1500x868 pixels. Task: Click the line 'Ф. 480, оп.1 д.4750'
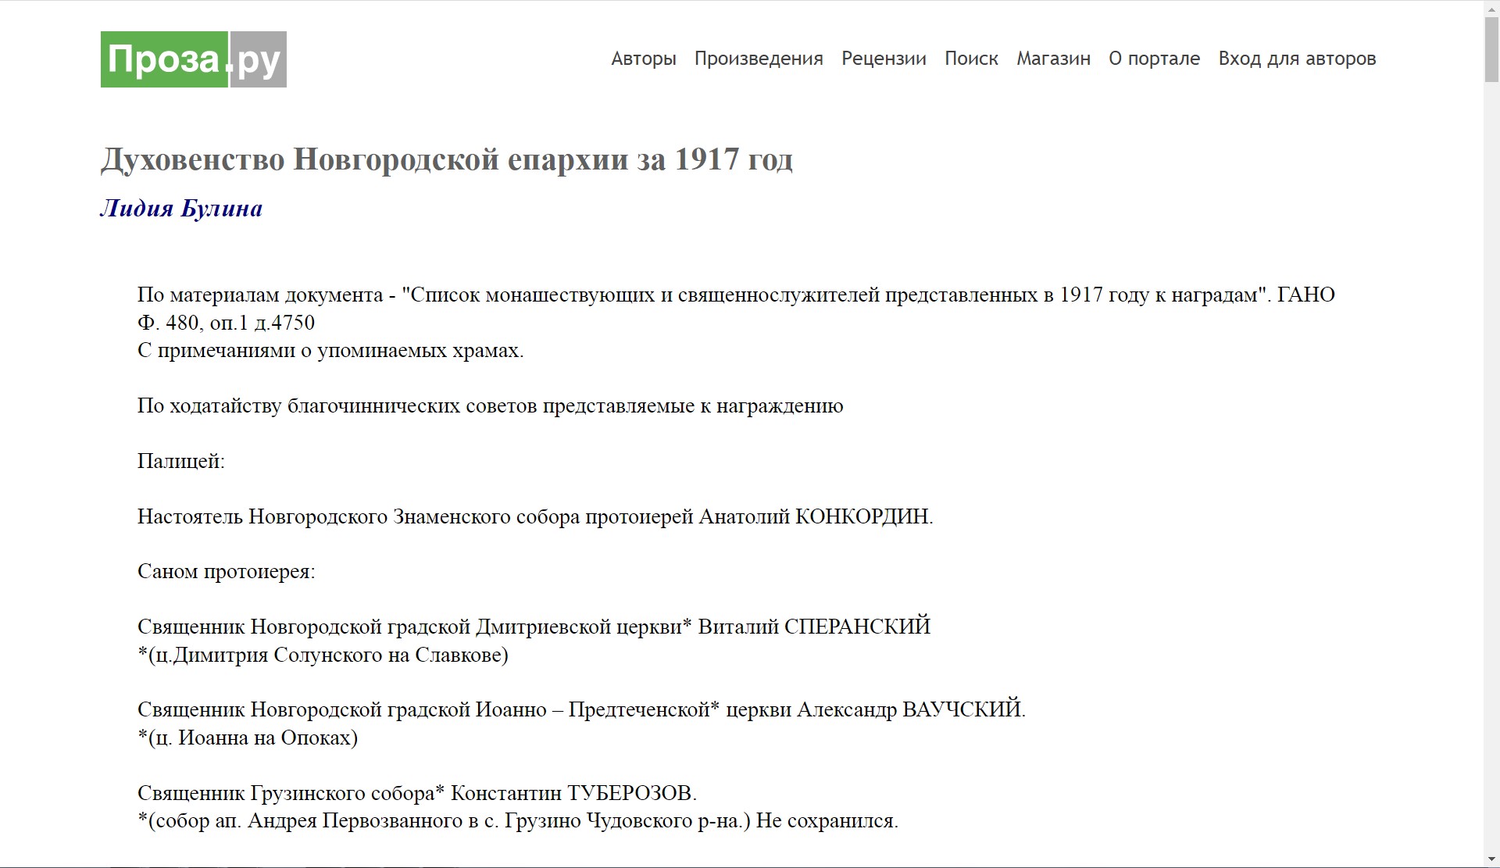pos(227,323)
